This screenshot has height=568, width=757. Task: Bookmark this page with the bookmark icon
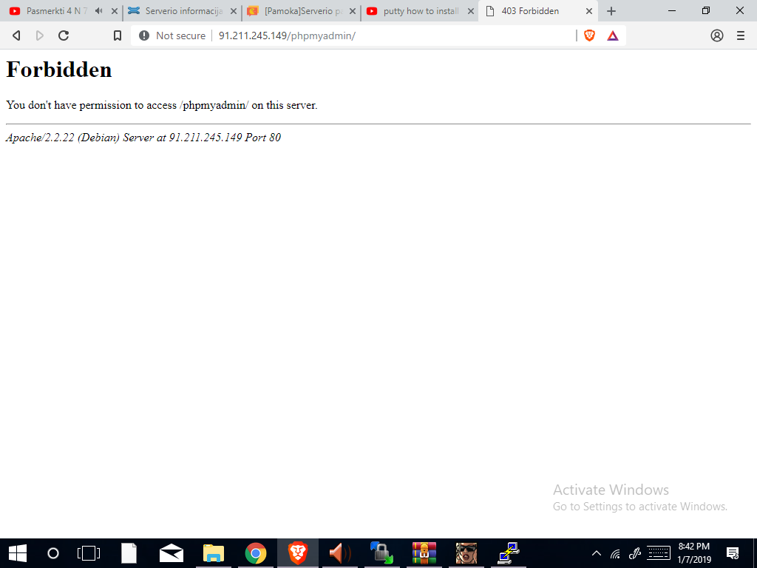click(117, 35)
